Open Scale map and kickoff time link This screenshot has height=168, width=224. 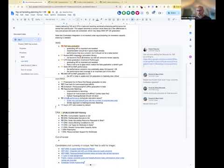click(x=92, y=100)
